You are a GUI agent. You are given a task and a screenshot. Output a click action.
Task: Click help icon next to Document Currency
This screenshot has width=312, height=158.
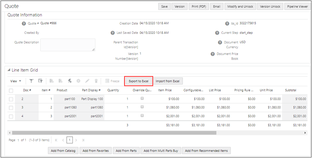(x=220, y=42)
